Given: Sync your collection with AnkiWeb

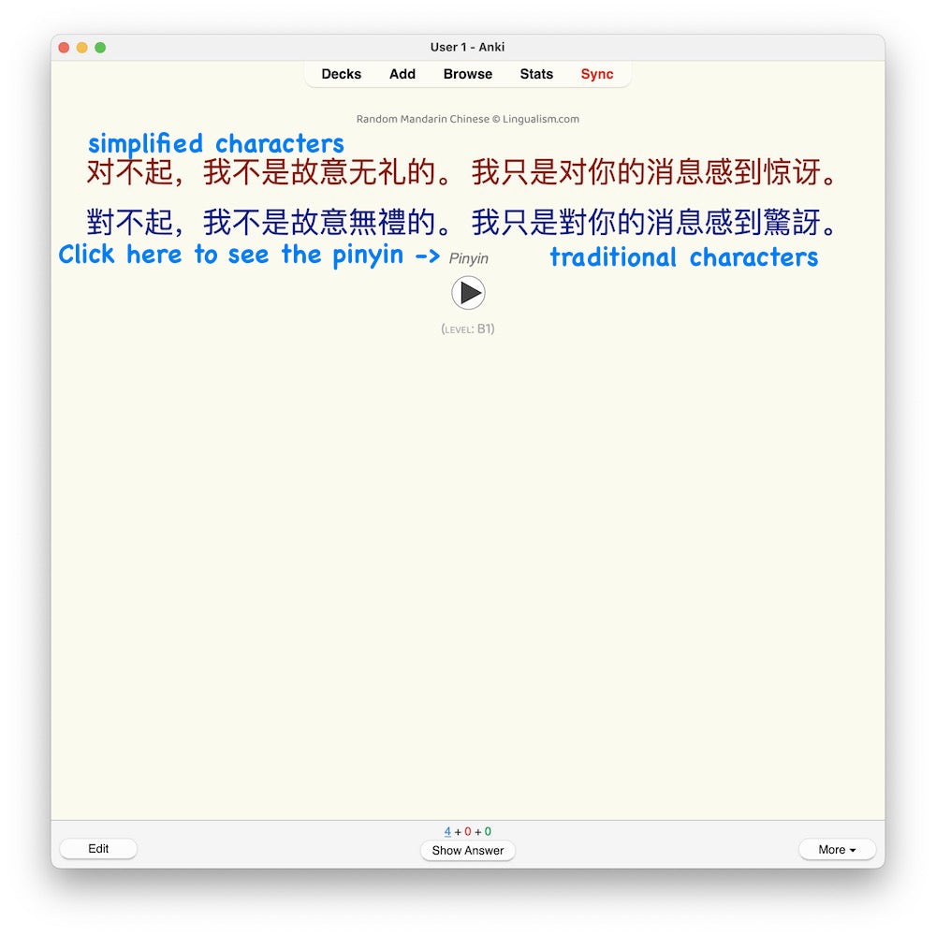Looking at the screenshot, I should pos(597,74).
